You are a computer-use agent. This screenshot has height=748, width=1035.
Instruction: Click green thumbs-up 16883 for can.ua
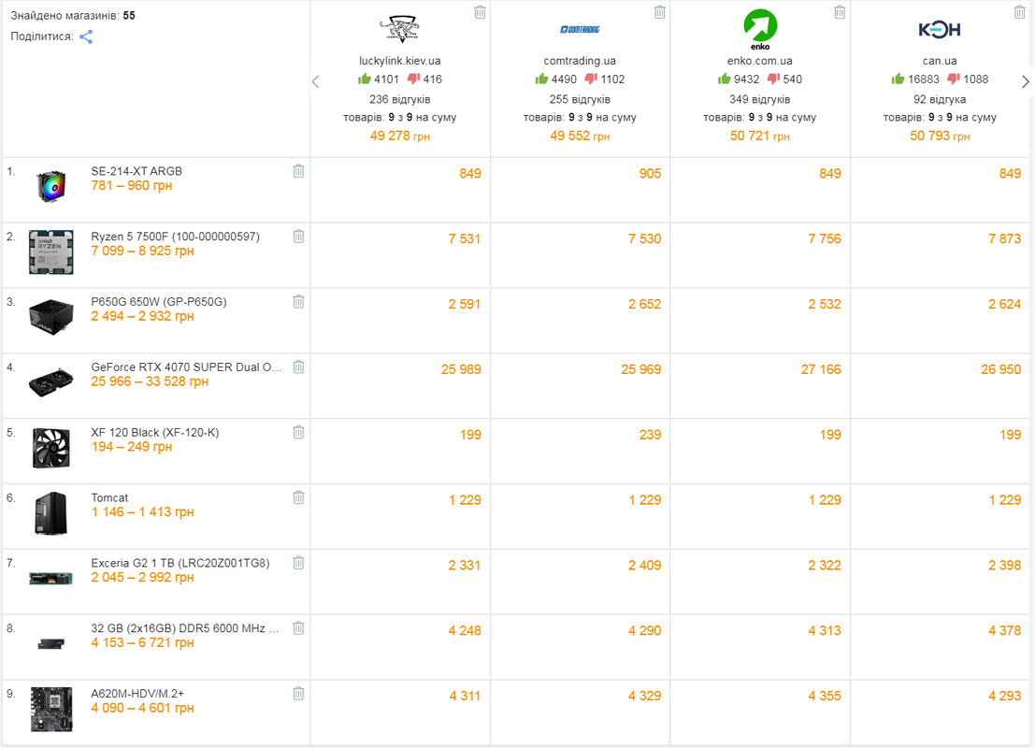click(898, 79)
